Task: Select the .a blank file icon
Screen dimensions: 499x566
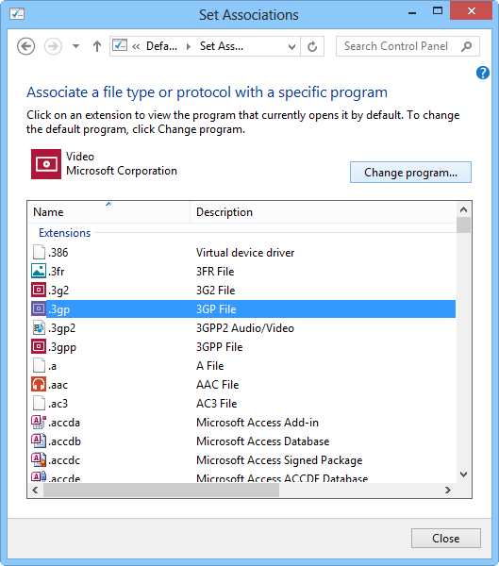Action: [39, 365]
